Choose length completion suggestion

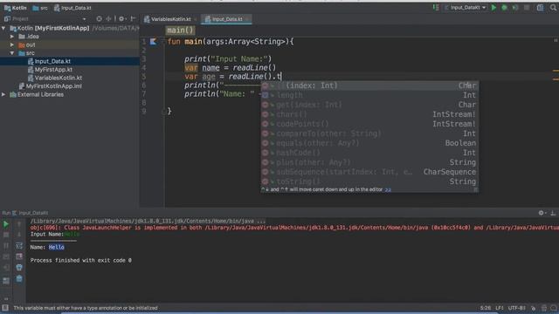tap(369, 95)
